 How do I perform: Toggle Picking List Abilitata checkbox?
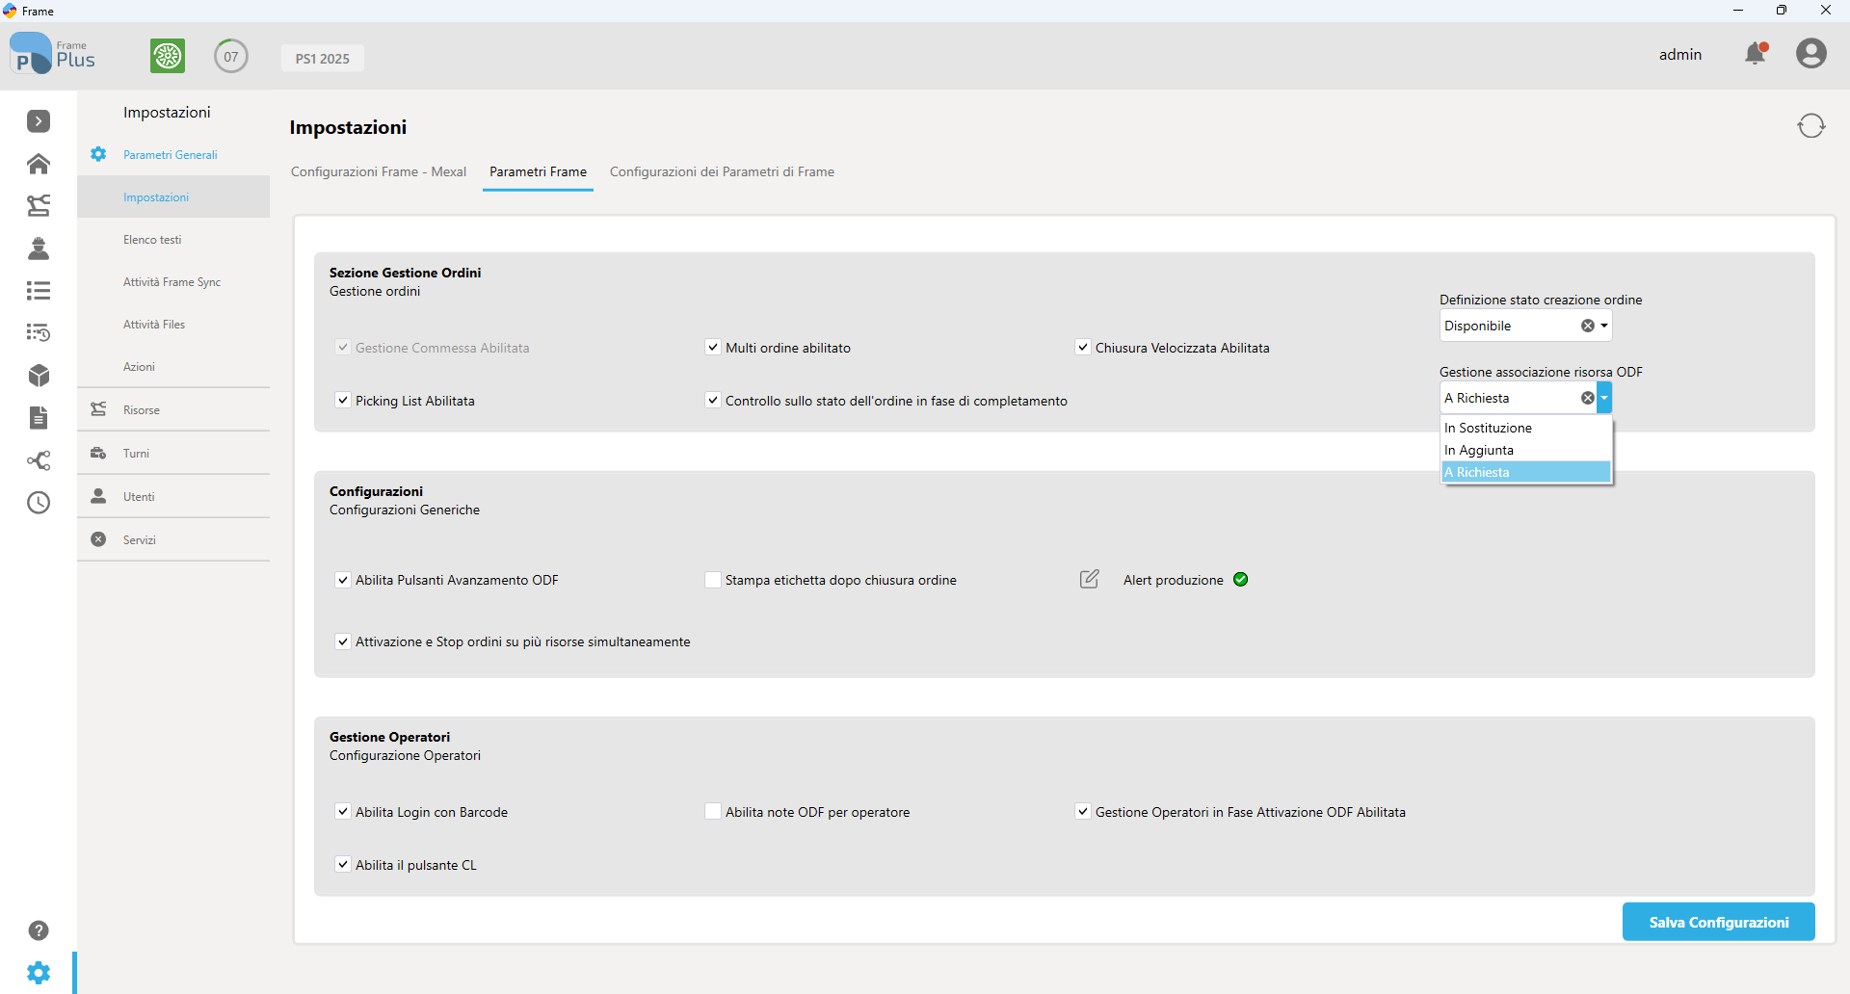click(343, 400)
